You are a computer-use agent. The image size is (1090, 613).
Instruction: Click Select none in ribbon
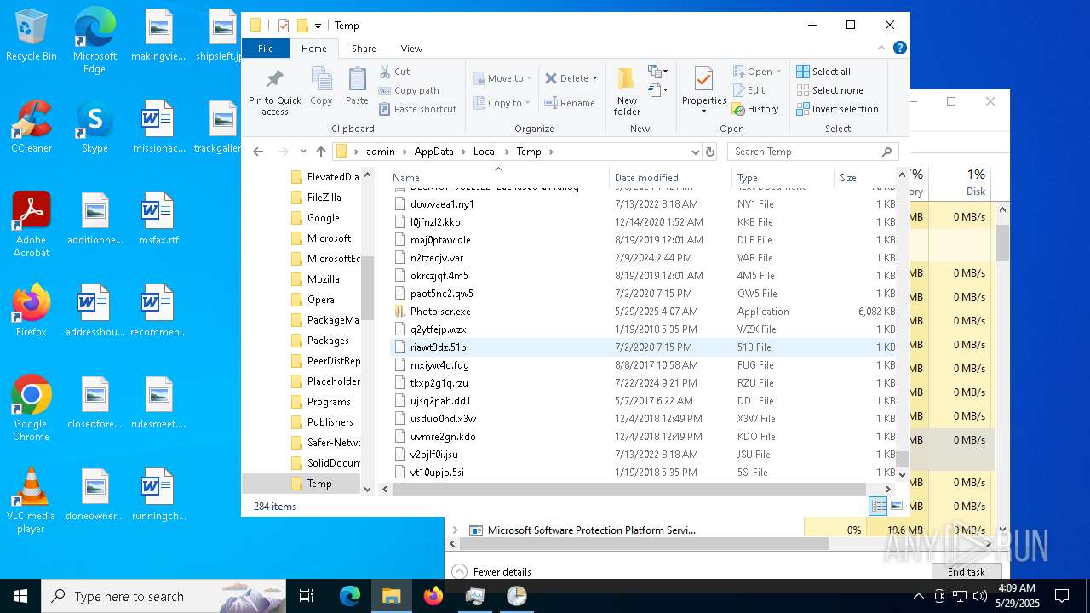[829, 90]
